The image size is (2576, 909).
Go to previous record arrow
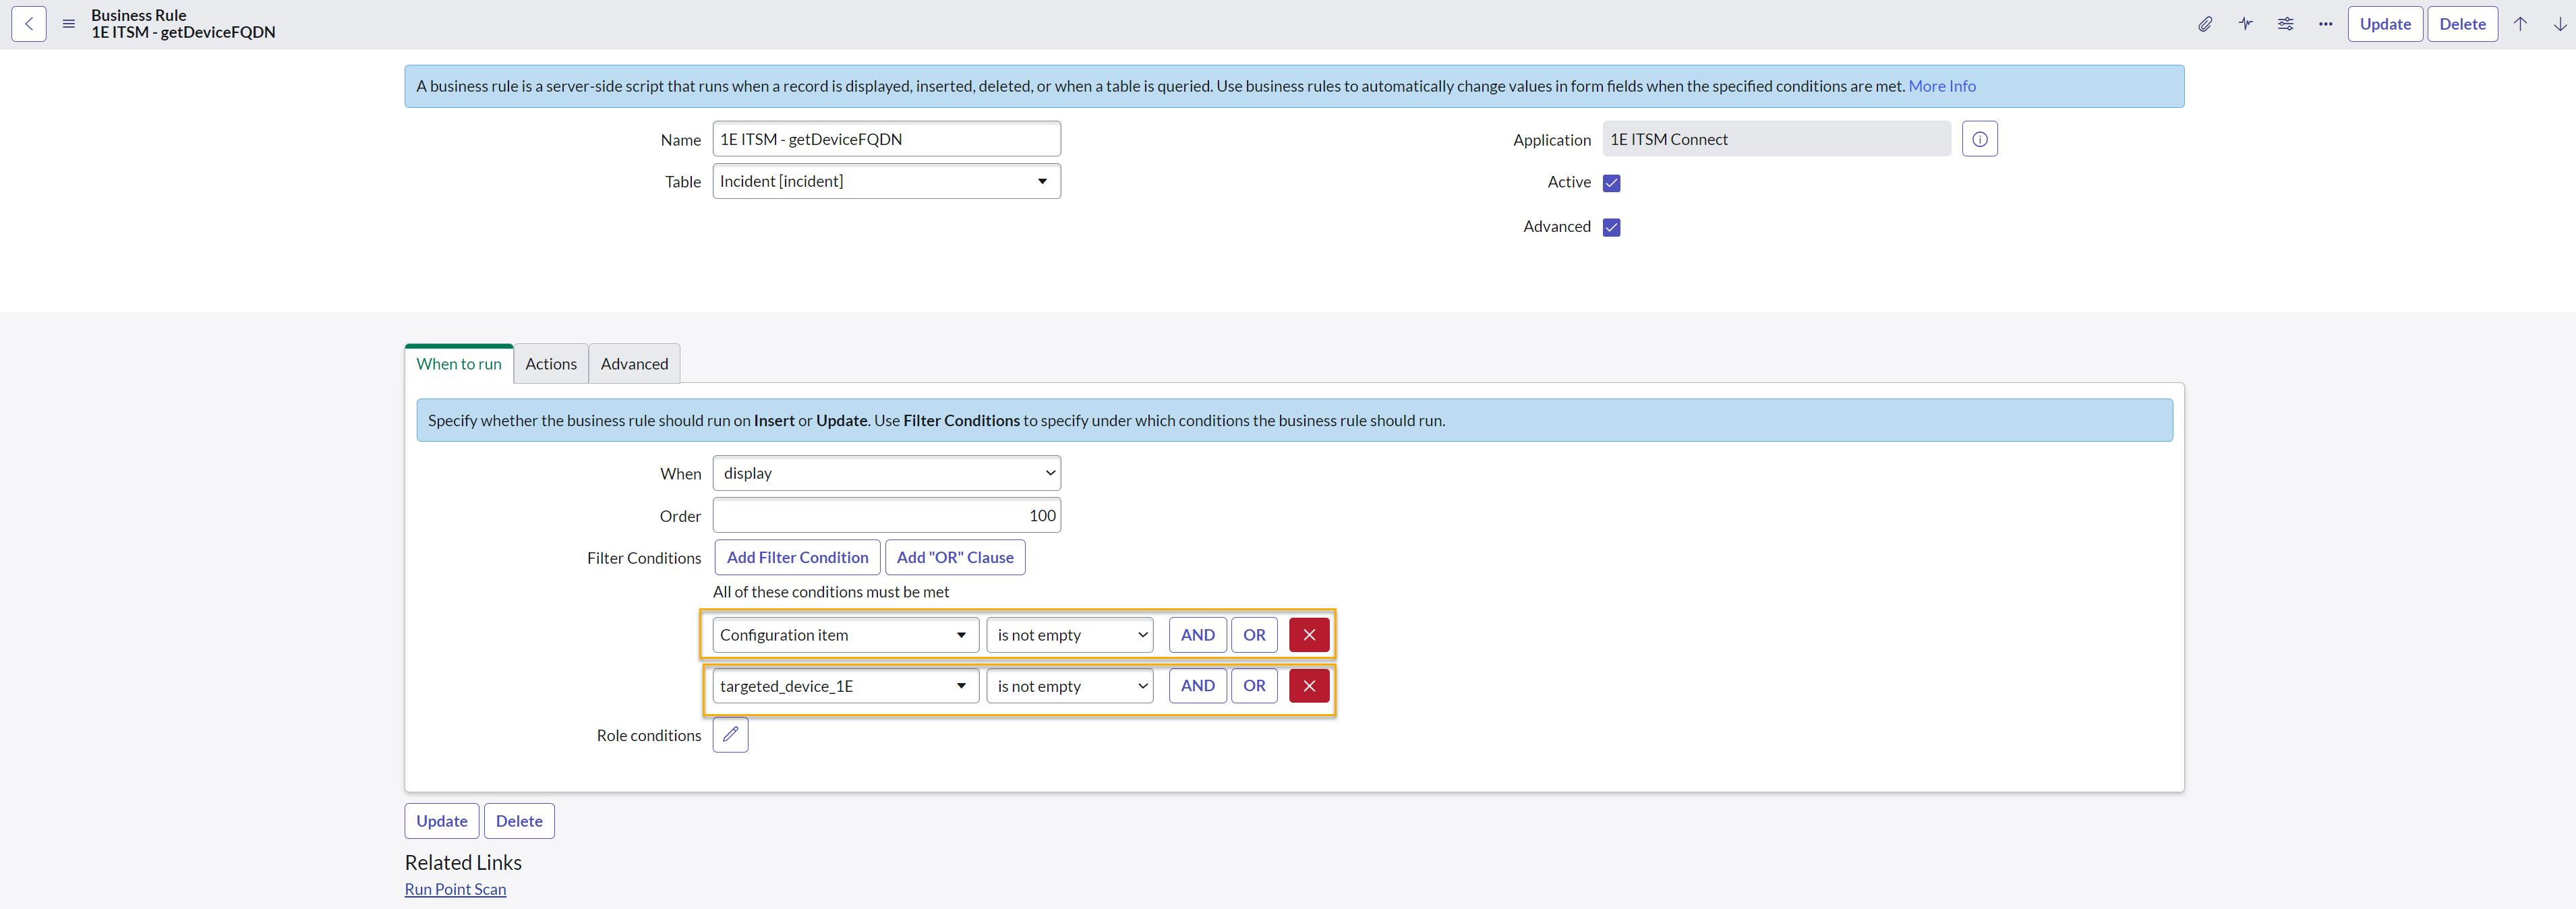2520,24
